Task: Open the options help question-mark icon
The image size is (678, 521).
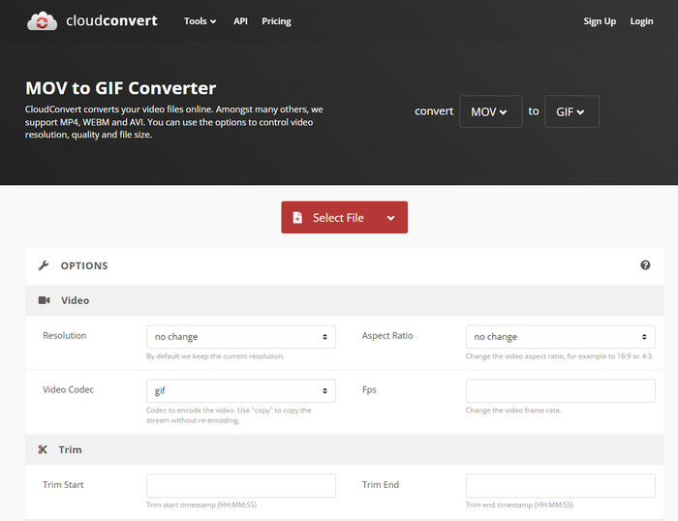Action: [645, 265]
